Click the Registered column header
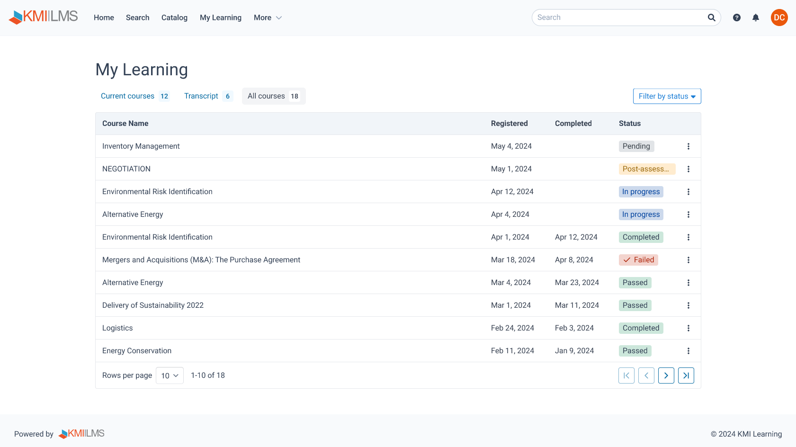This screenshot has width=796, height=447. pos(509,124)
